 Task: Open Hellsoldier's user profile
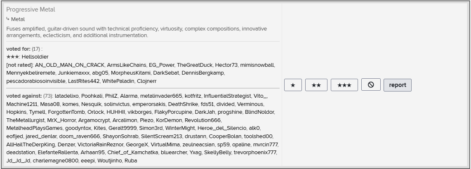point(35,57)
